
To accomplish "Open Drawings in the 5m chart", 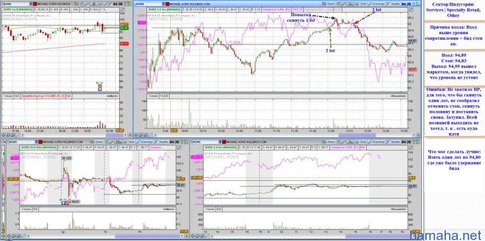I will click(x=376, y=142).
